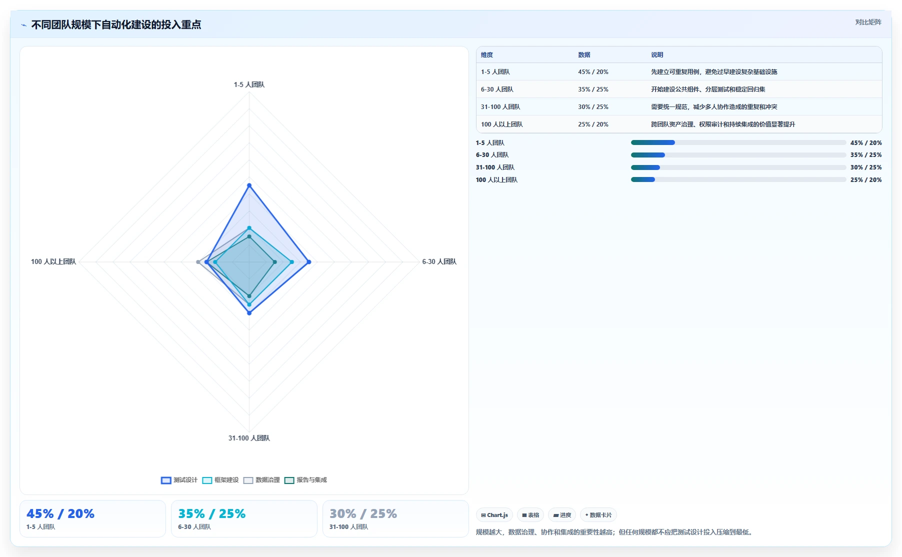Click the 35% / 25% stat card

click(244, 519)
